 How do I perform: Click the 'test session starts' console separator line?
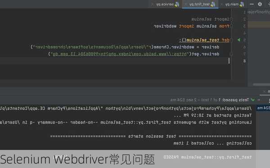pyautogui.click(x=151, y=136)
